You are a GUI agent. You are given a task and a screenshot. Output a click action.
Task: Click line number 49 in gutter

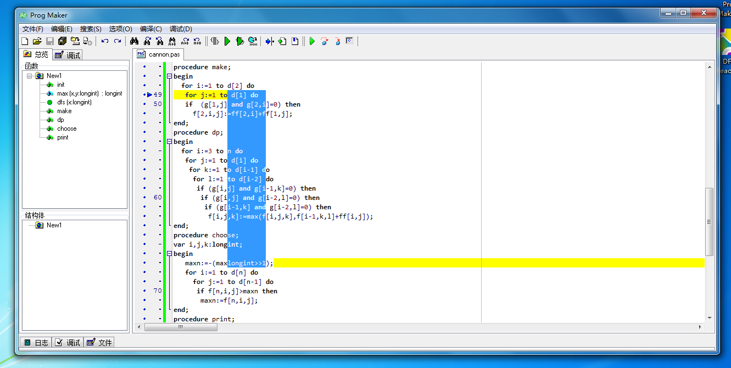158,95
